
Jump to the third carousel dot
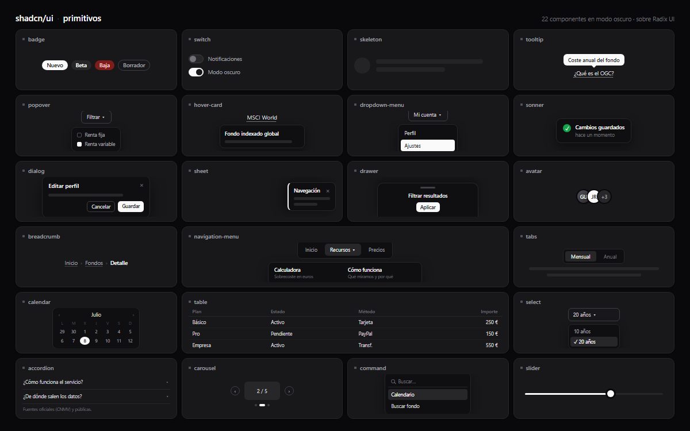pos(269,405)
